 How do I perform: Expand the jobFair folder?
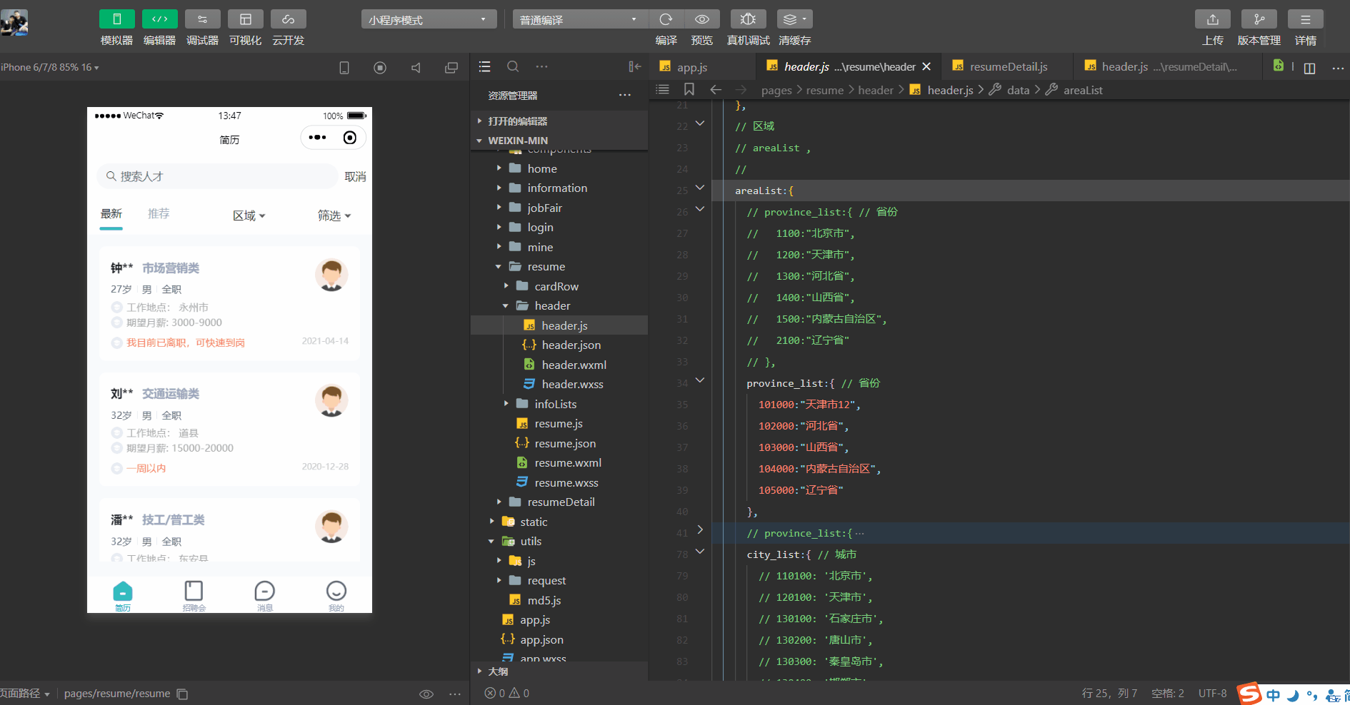tap(544, 208)
